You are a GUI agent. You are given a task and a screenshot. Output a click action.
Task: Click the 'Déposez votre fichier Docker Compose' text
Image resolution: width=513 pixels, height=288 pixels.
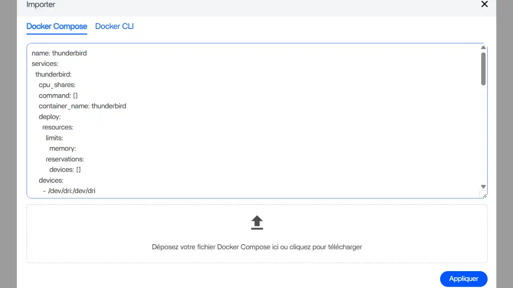[257, 247]
